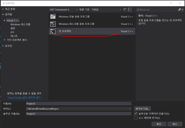Select ATL tree item

[x=12, y=32]
